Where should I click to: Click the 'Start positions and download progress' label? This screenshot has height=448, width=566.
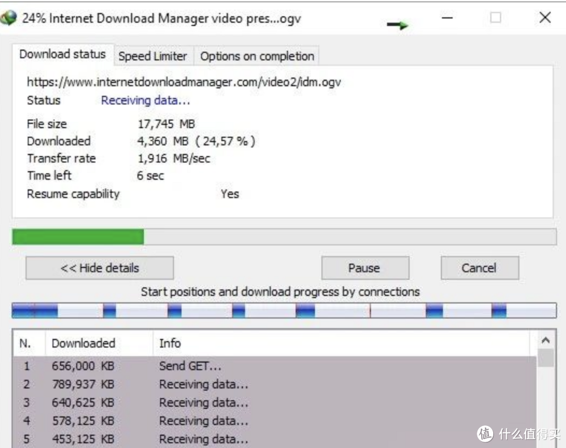[x=280, y=291]
